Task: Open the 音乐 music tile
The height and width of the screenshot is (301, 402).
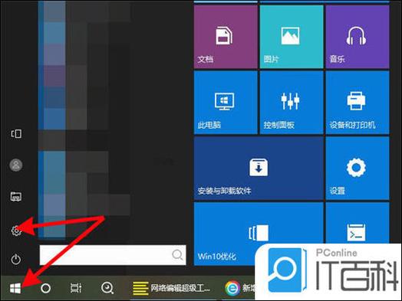Action: tap(358, 37)
